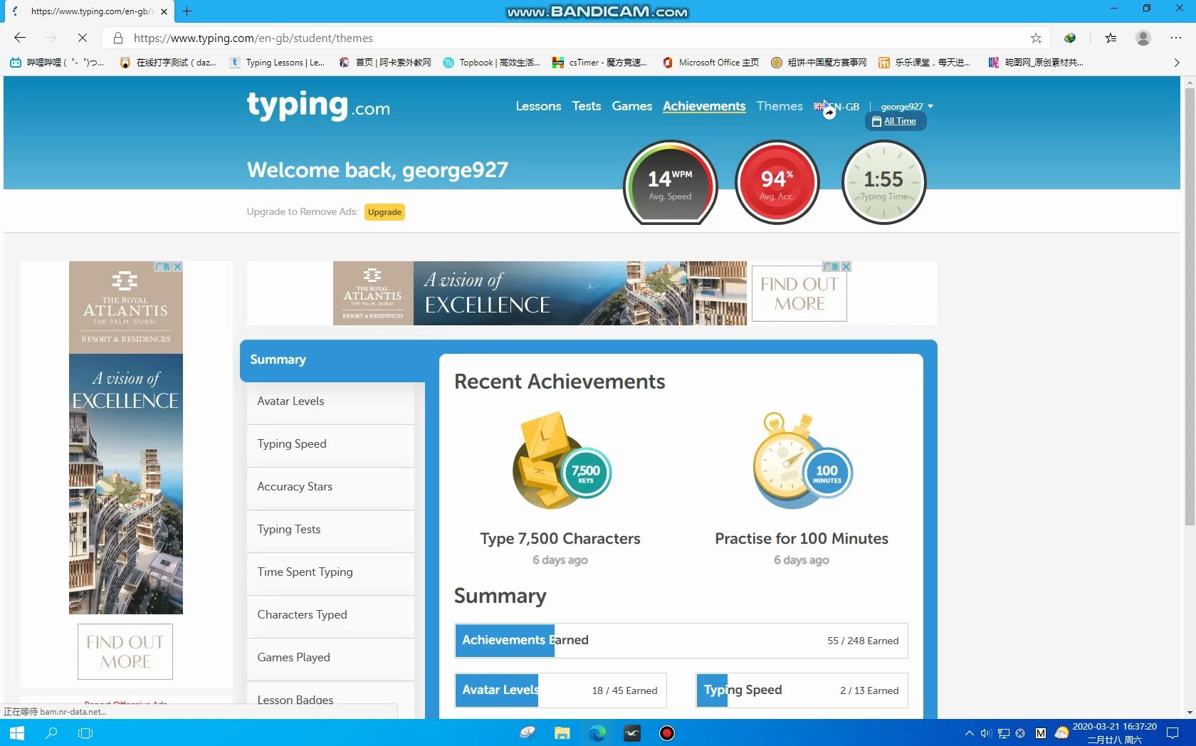Open Accuracy Stars category

[330, 487]
